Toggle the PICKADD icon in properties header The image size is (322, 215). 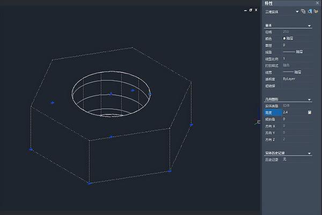tap(303, 11)
